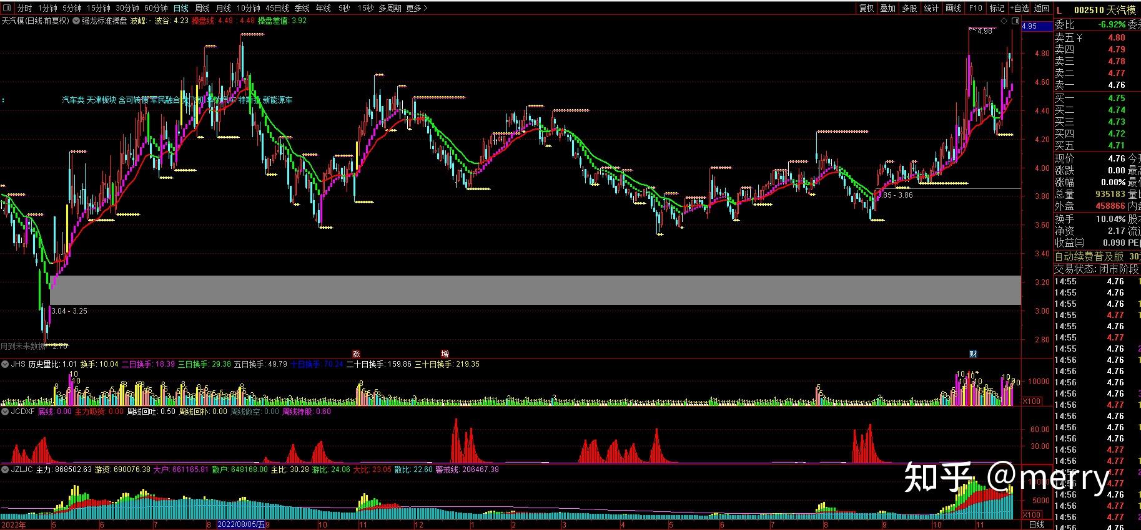
Task: Select the 30分钟 period tab
Action: coord(127,8)
